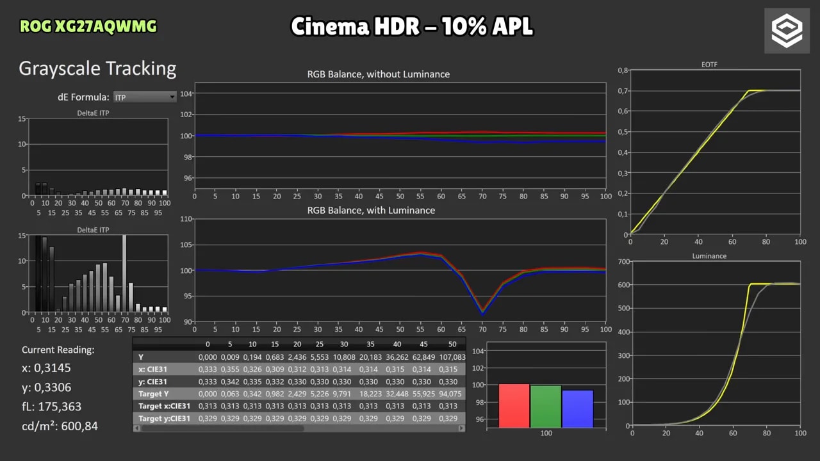Screen dimensions: 820x461
Task: Click the 'Grayscale Tracking' heading
Action: tap(97, 69)
